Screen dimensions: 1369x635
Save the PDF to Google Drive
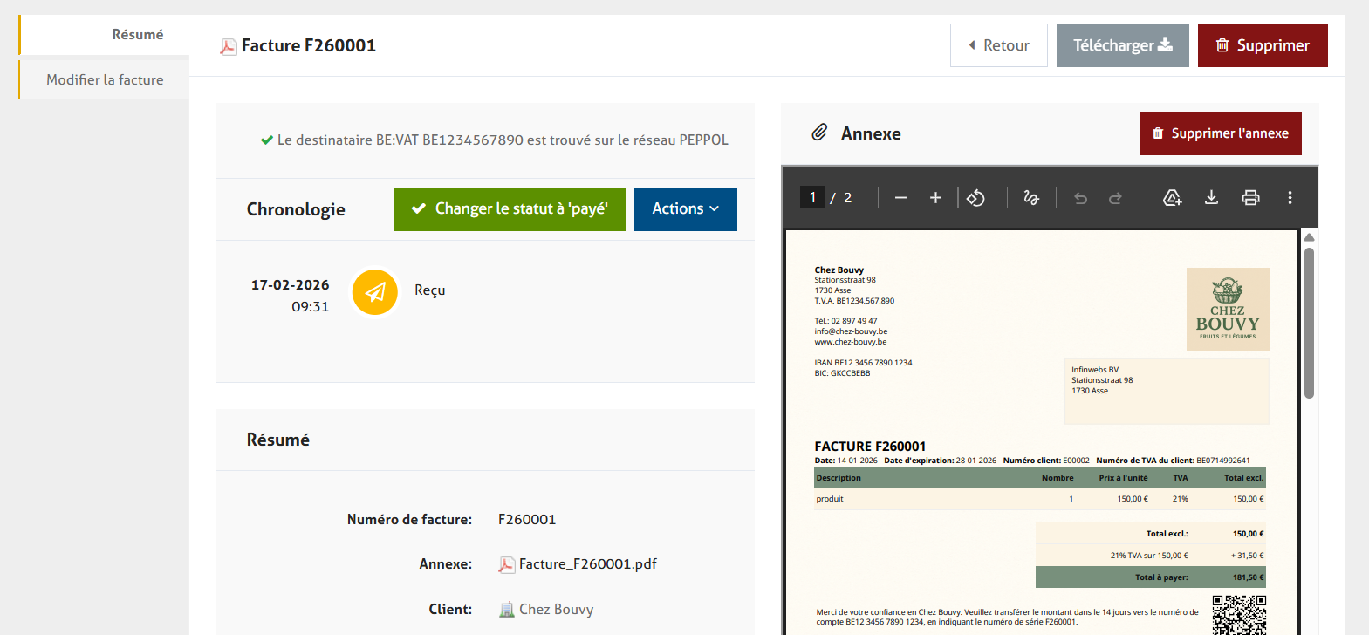(x=1172, y=198)
